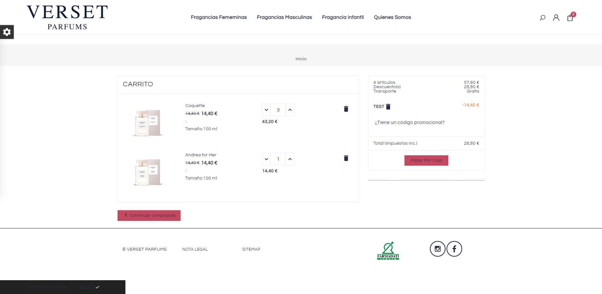Click the CARRITO heading
The width and height of the screenshot is (602, 294).
(138, 84)
